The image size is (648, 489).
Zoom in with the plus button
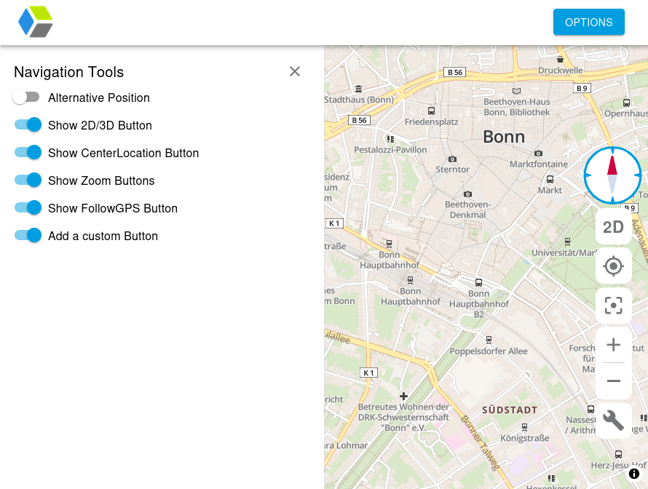point(613,344)
